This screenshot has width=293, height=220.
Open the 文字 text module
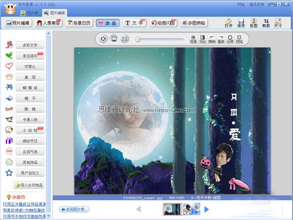click(x=134, y=23)
